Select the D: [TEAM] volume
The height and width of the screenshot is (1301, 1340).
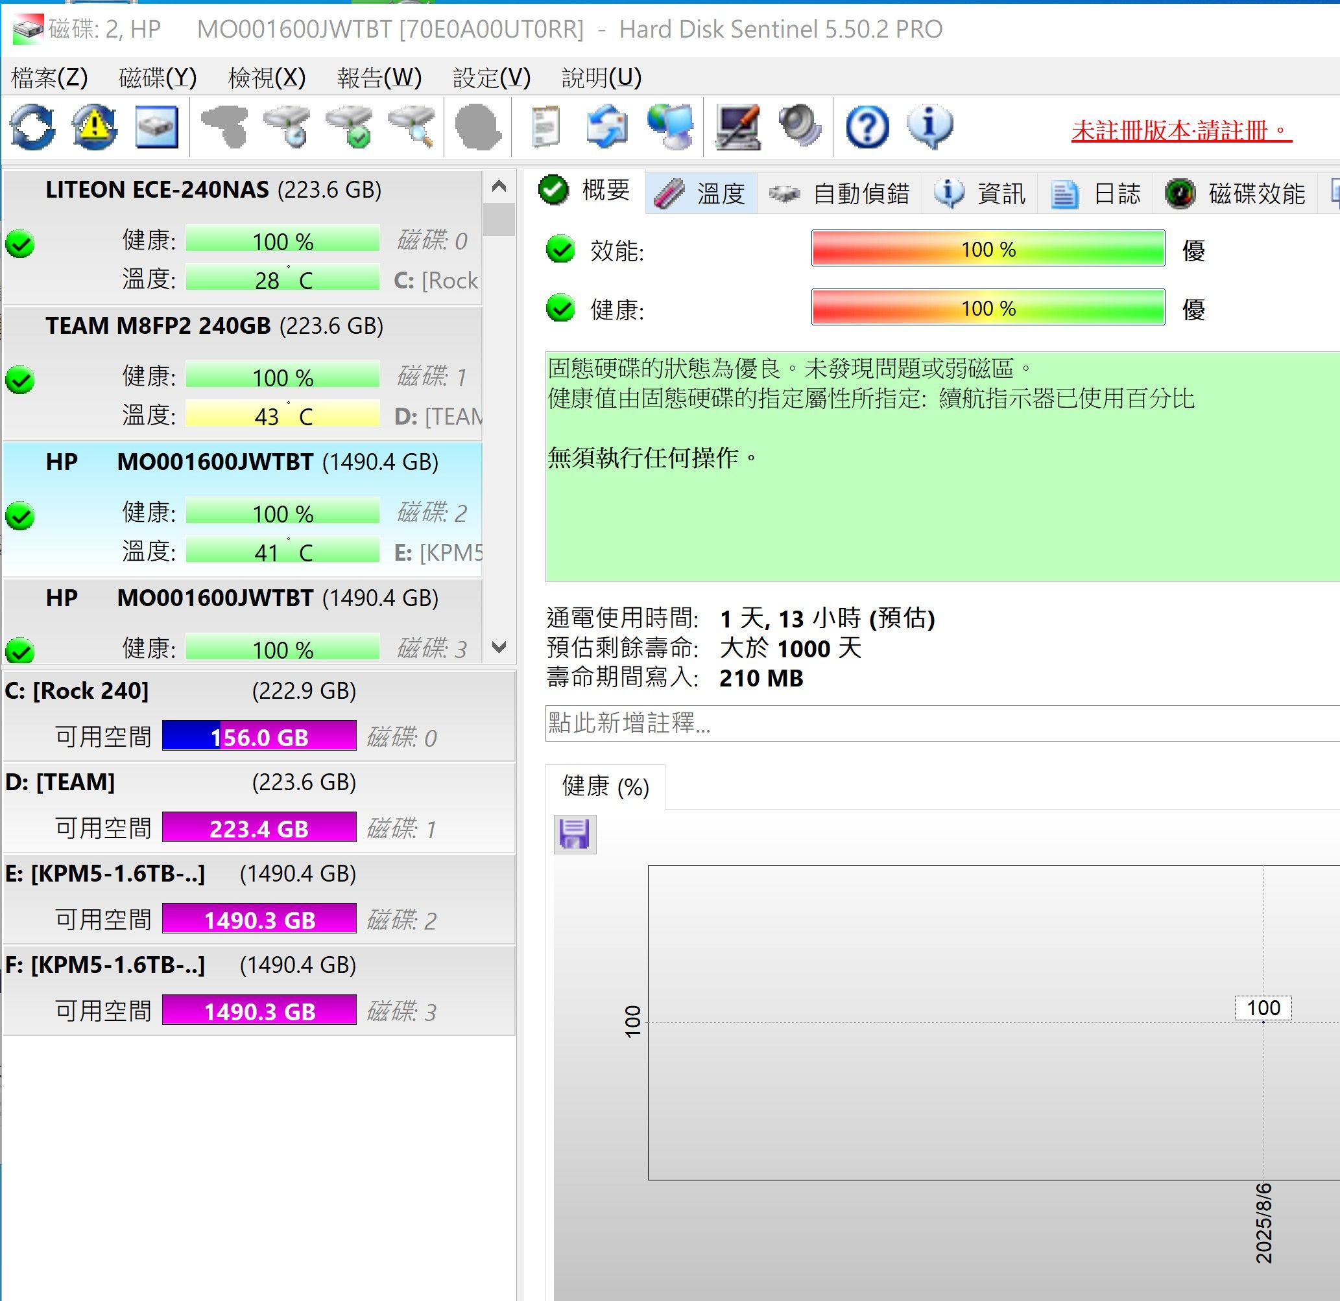259,808
